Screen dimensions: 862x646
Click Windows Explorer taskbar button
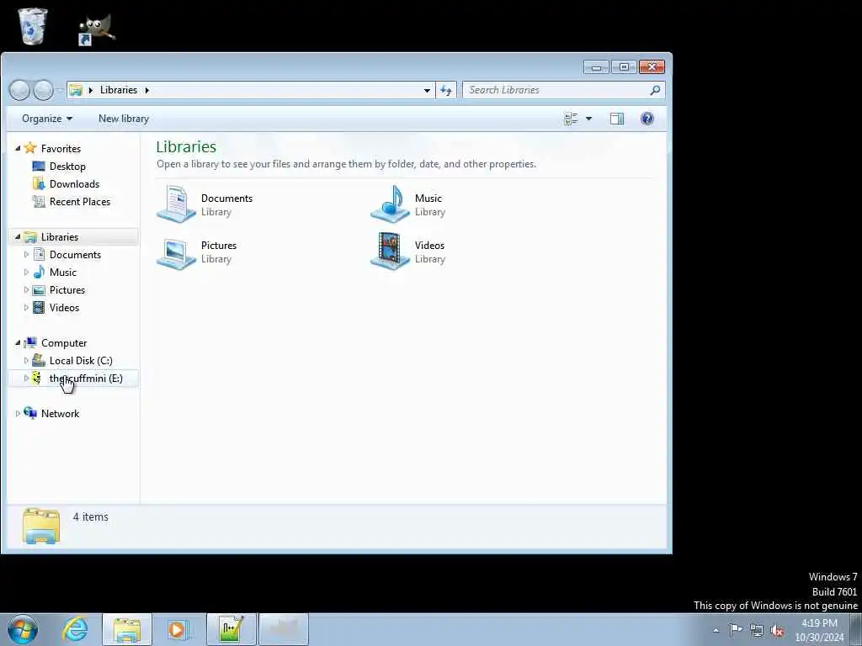pos(127,629)
